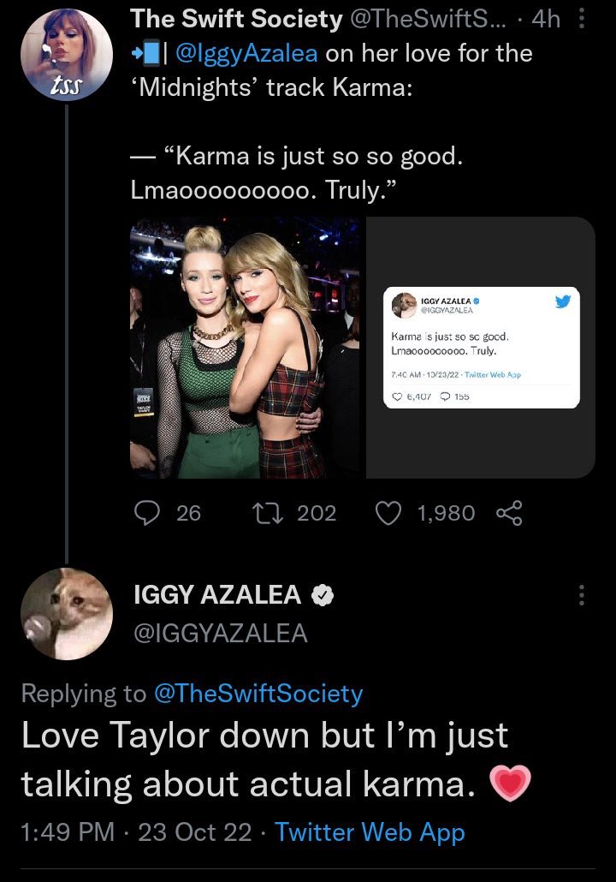Open The Swift Society profile avatar

pyautogui.click(x=66, y=55)
